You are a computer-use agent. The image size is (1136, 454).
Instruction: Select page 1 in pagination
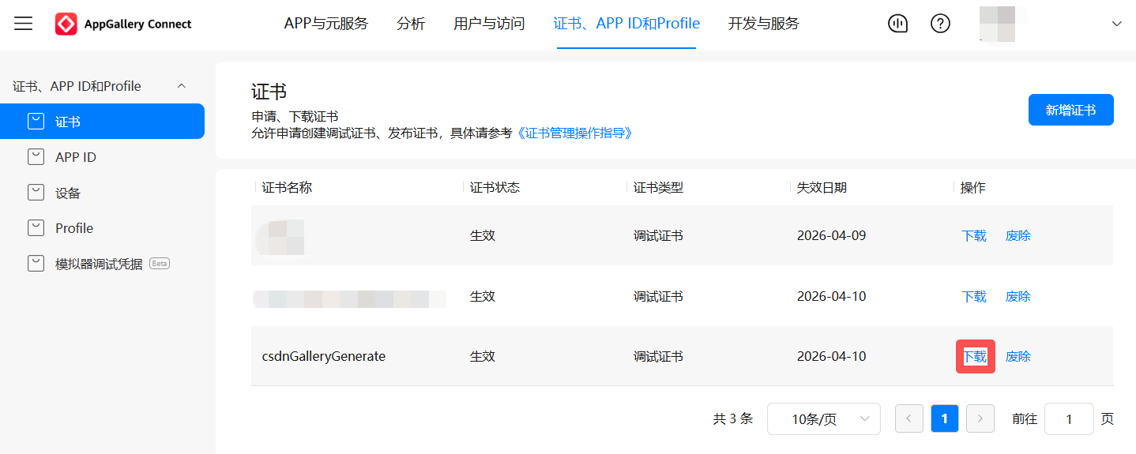(x=945, y=418)
